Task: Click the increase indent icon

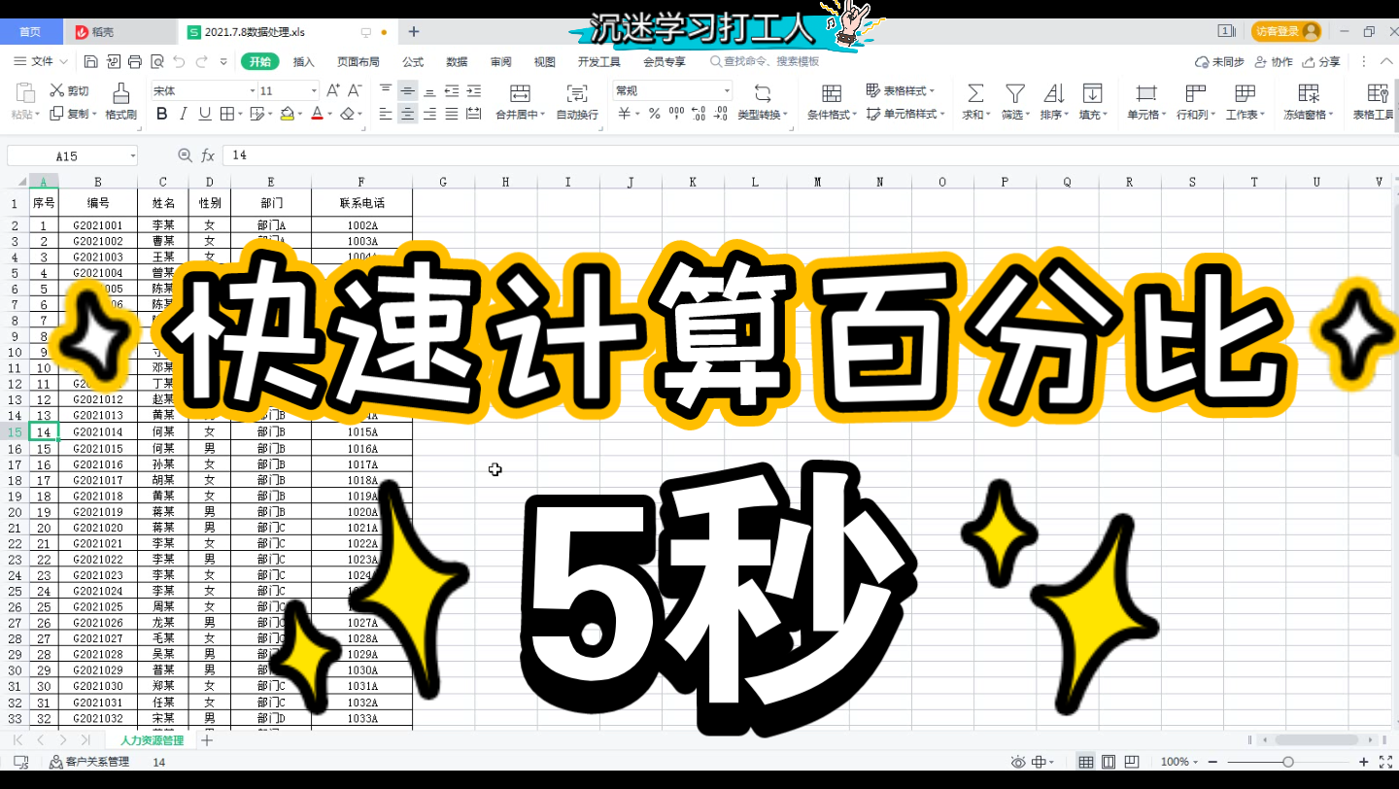Action: (473, 90)
